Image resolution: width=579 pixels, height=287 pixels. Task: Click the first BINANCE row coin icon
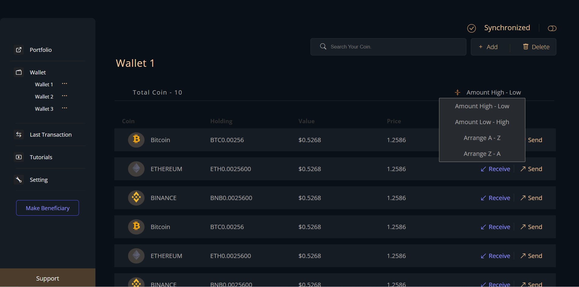pyautogui.click(x=136, y=198)
